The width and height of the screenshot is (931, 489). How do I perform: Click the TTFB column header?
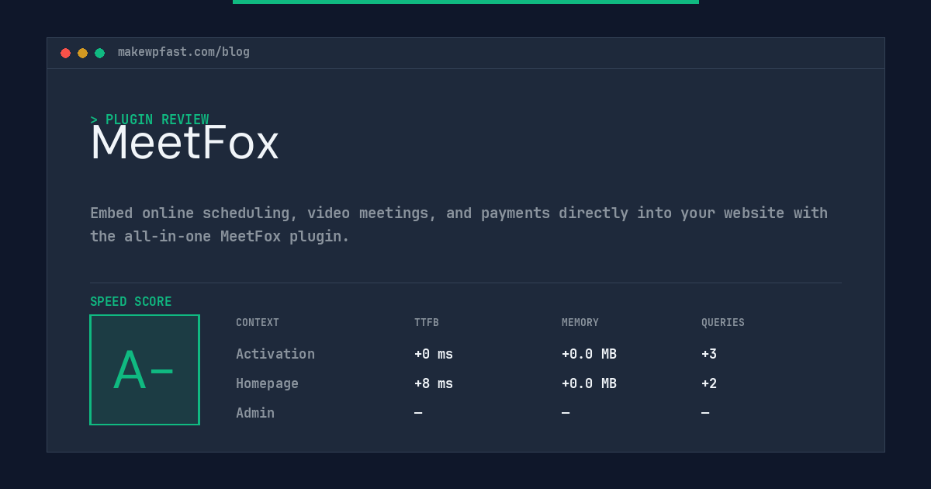pos(427,323)
